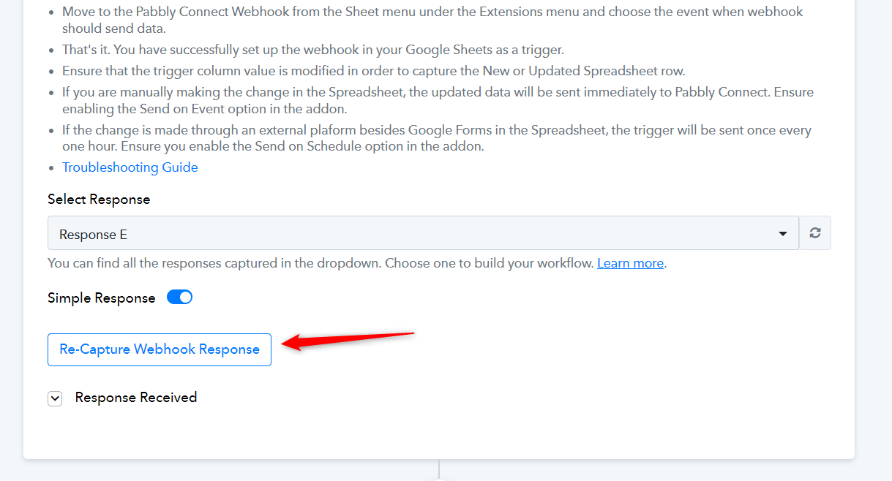Click the 'If the change is made through' bullet
Viewport: 892px width, 481px height.
(437, 138)
